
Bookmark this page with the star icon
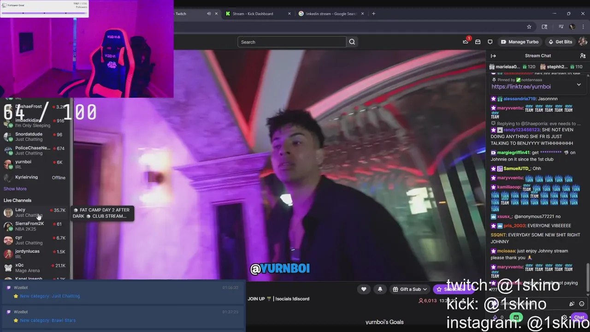[529, 27]
